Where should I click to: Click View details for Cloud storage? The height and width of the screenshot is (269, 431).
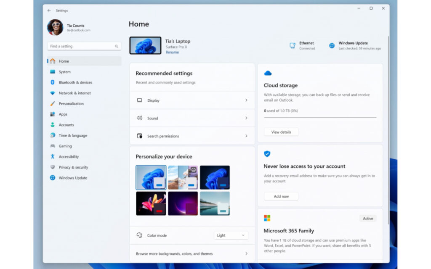click(281, 132)
